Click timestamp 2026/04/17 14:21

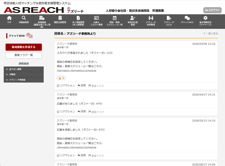pos(204,95)
